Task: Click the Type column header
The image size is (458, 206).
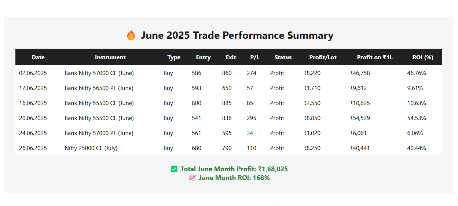Action: pyautogui.click(x=174, y=57)
